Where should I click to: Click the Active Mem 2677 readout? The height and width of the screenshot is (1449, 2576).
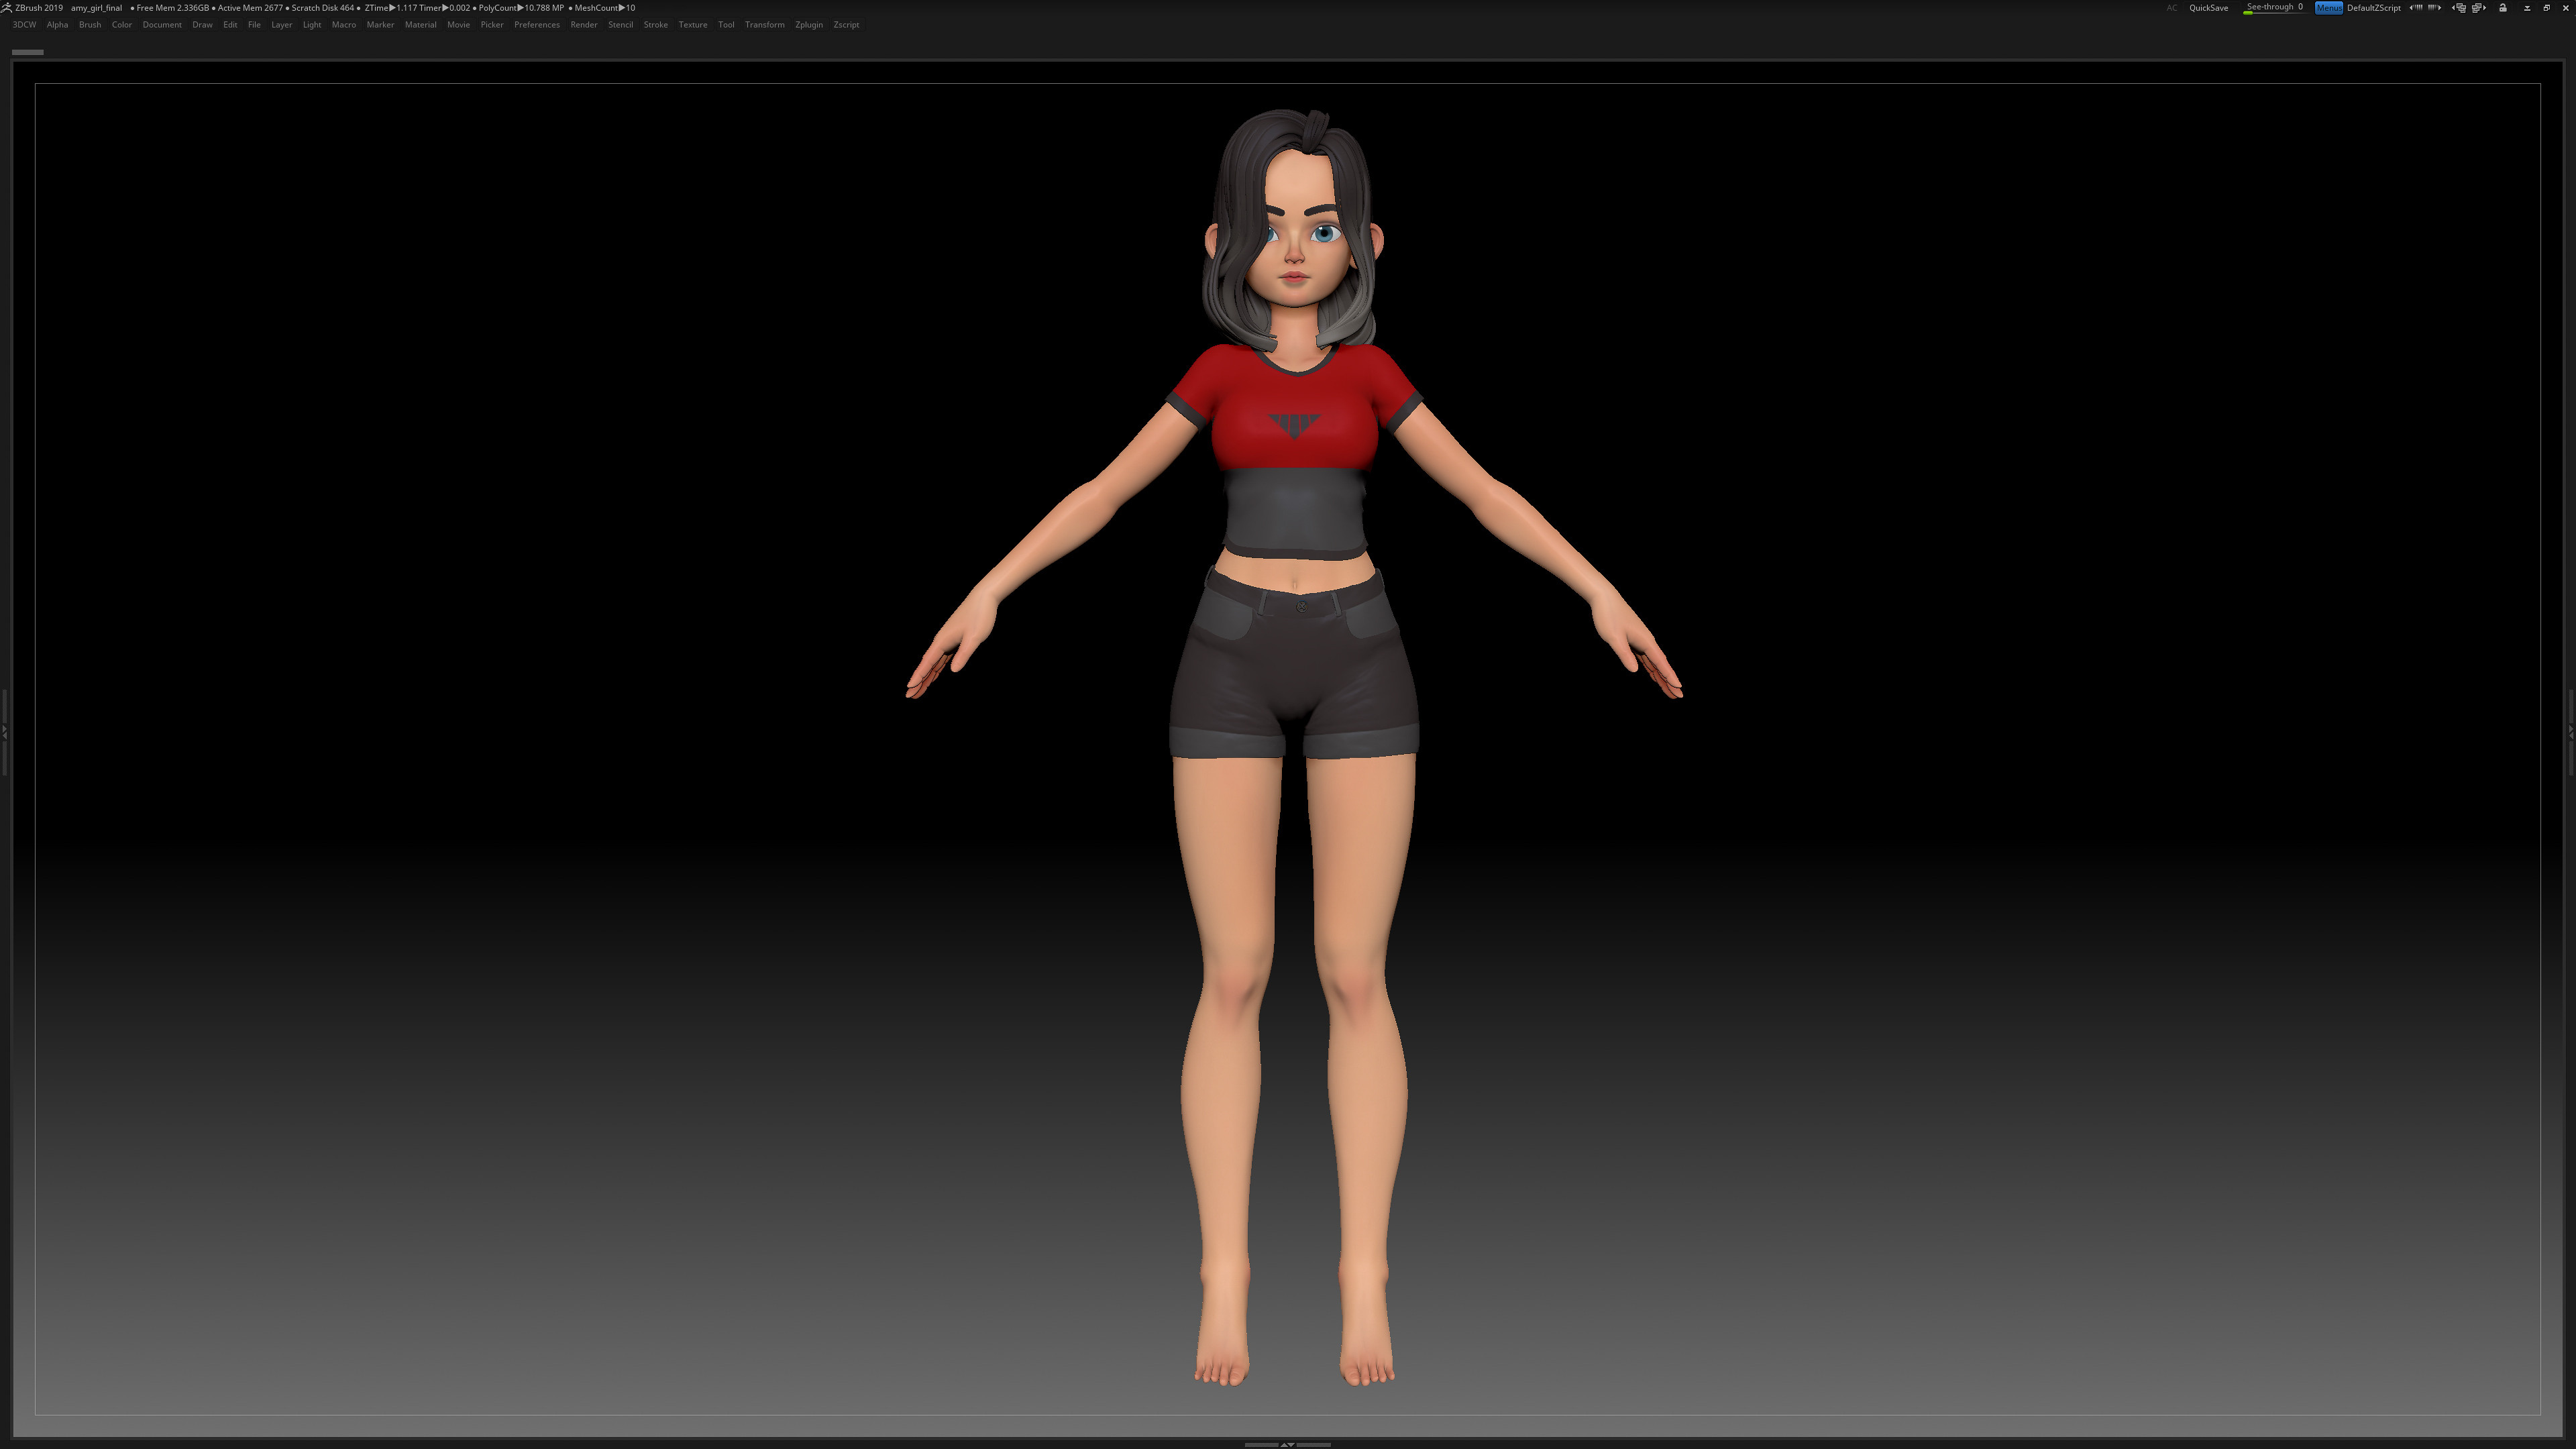coord(250,8)
